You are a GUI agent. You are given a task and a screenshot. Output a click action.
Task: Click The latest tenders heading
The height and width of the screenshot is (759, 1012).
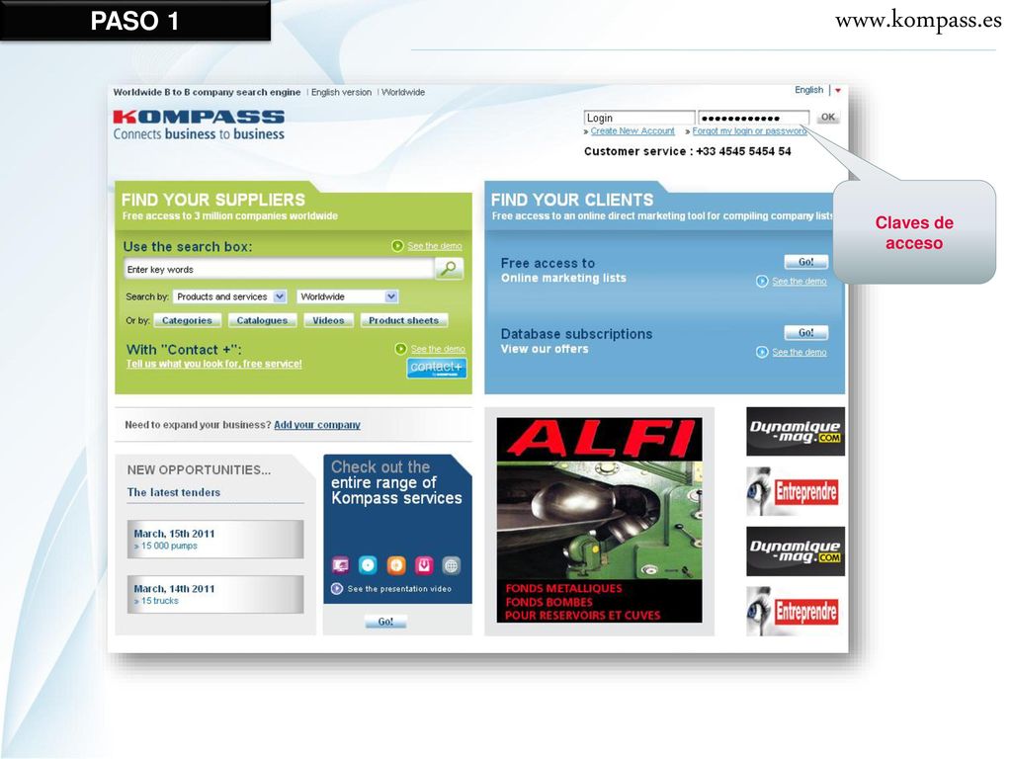[174, 492]
